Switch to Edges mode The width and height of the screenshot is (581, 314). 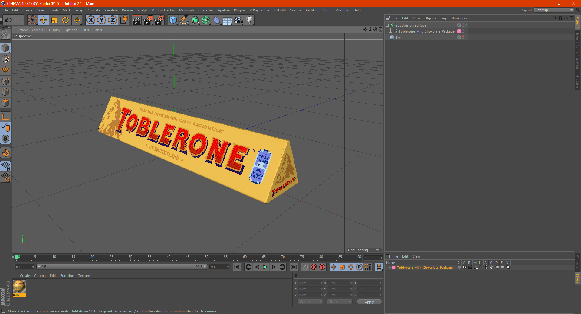point(5,92)
